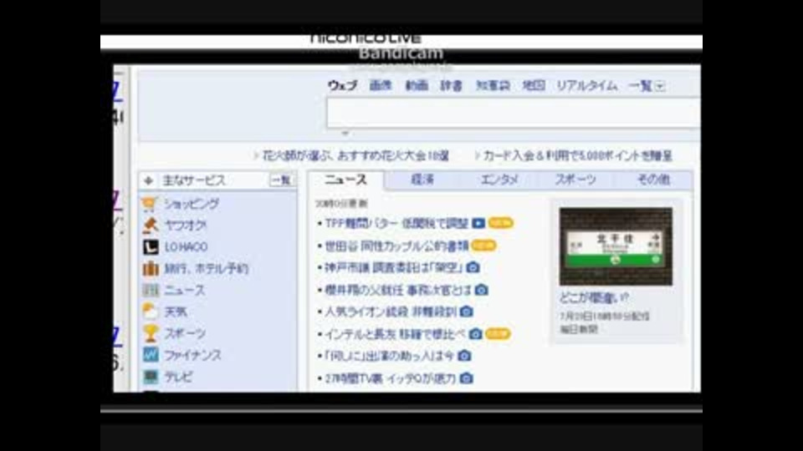Select the 画像 search tab

click(x=381, y=85)
